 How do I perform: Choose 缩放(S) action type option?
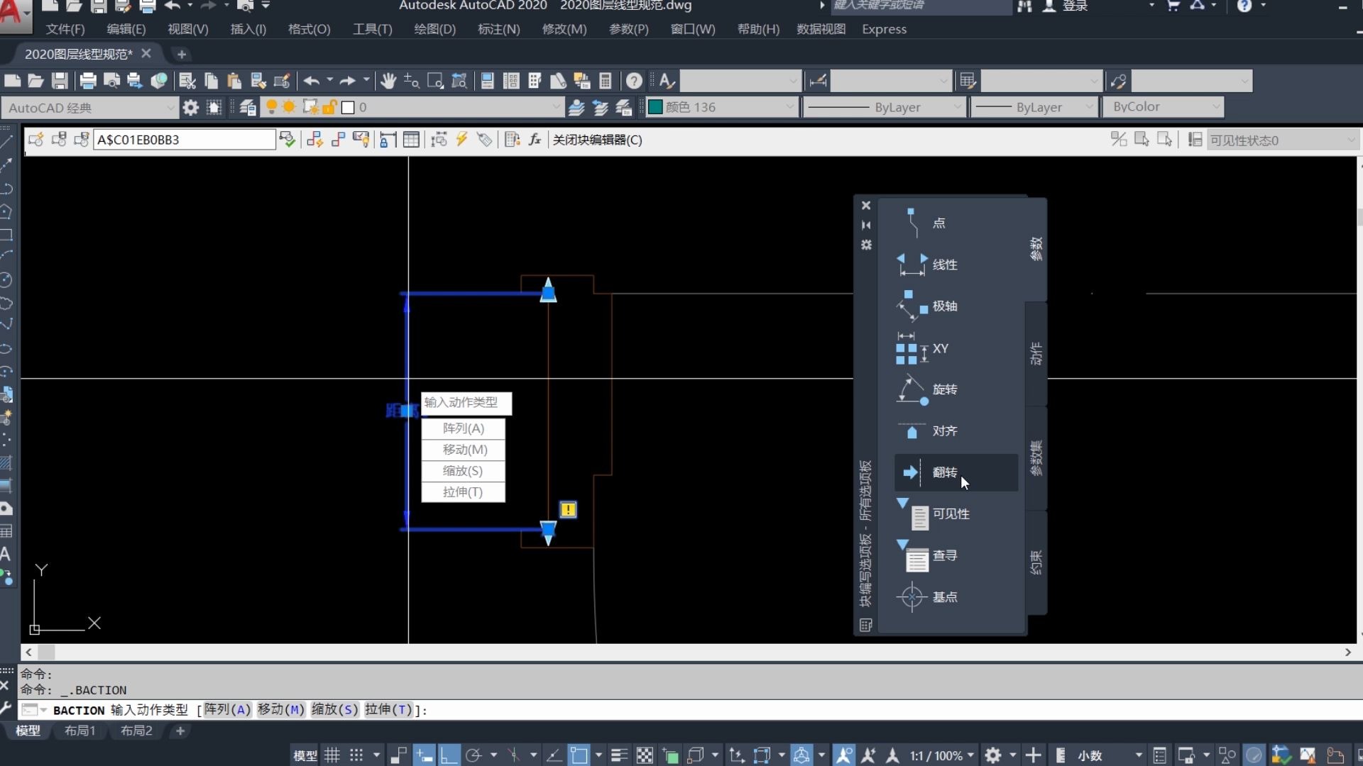click(x=463, y=471)
